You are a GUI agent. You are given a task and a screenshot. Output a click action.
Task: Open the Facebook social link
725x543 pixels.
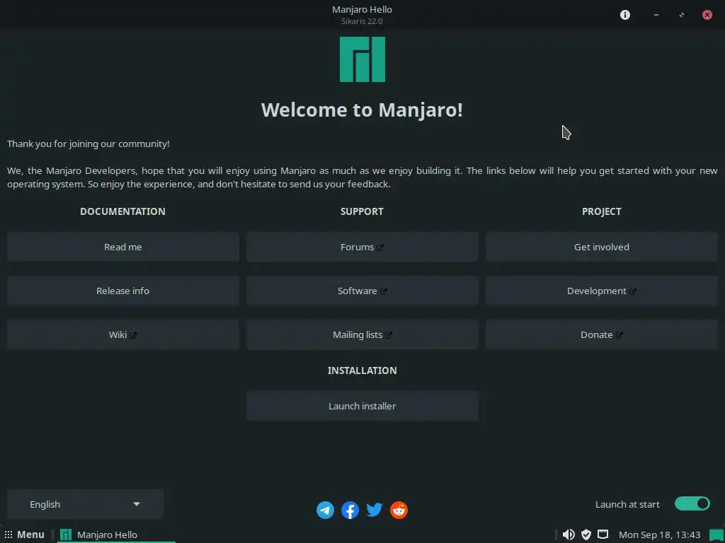pyautogui.click(x=350, y=510)
